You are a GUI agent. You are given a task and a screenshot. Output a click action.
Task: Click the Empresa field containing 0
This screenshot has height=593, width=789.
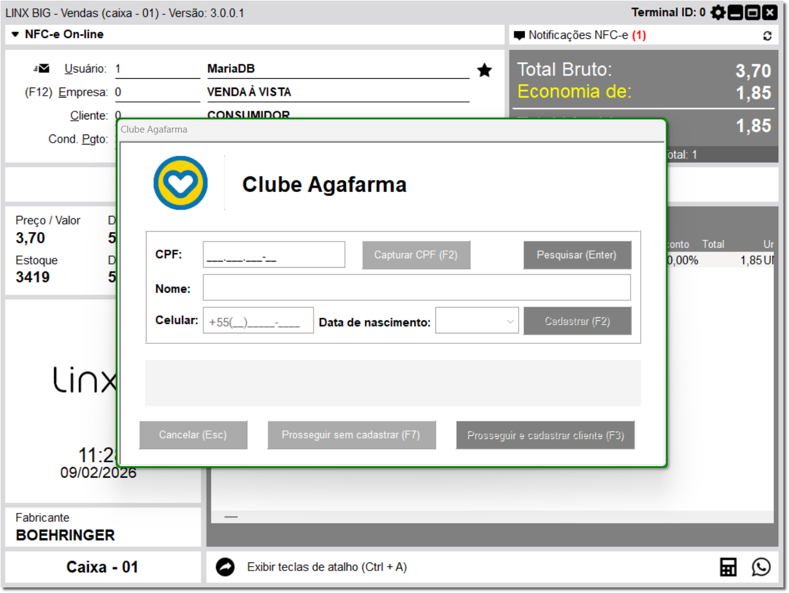click(157, 93)
